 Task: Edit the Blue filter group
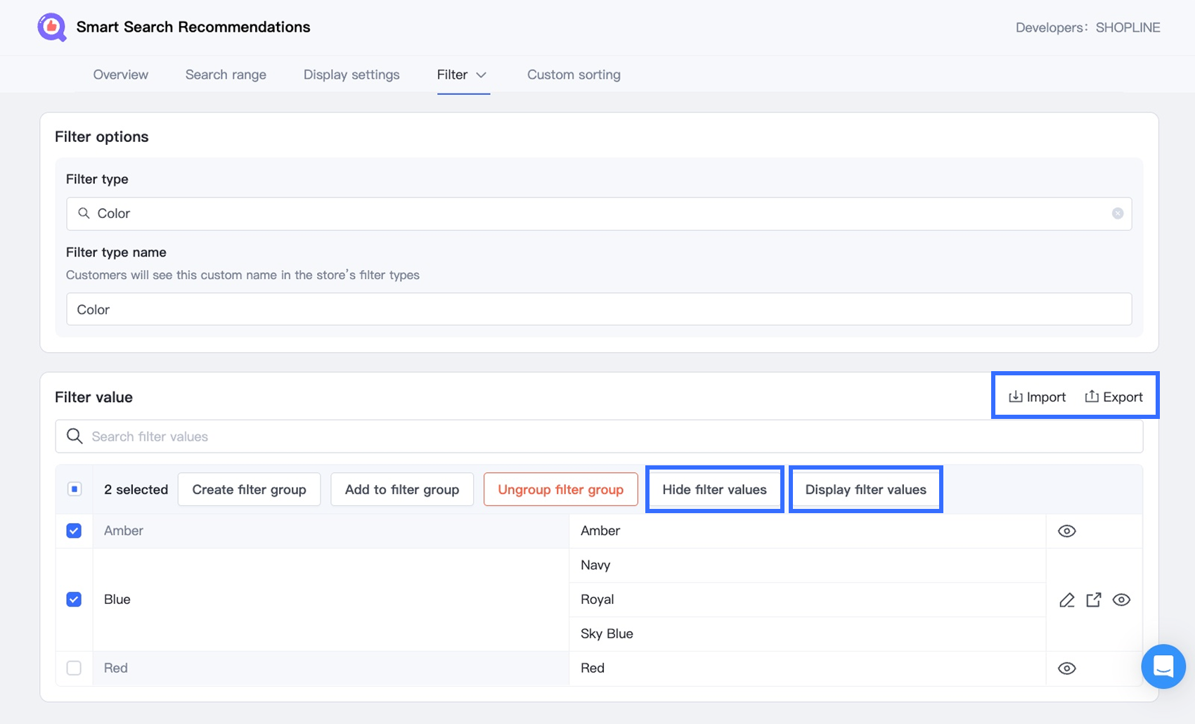click(x=1066, y=600)
